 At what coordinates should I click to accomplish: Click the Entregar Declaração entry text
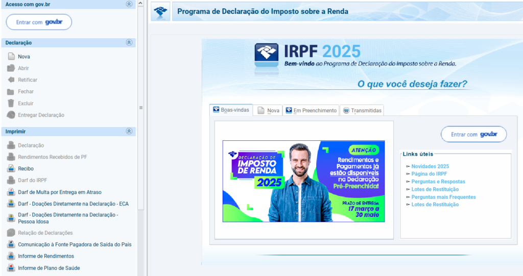41,115
